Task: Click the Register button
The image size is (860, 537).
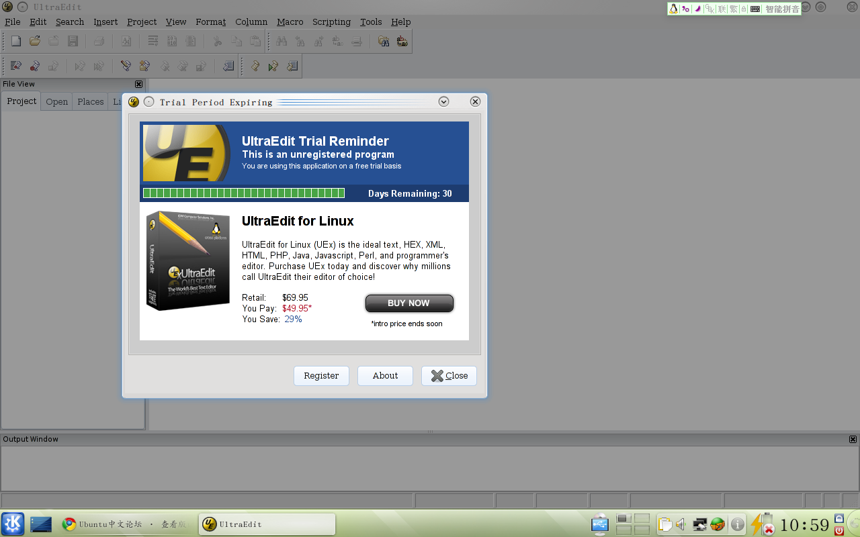Action: click(321, 376)
